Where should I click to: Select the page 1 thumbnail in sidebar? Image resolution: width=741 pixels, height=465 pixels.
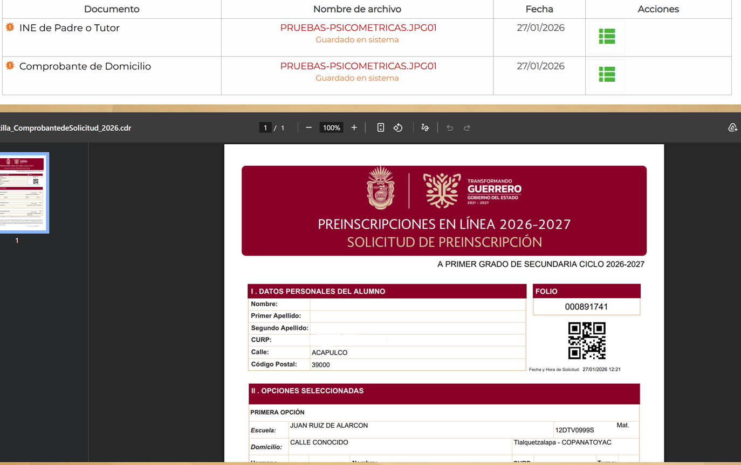(24, 192)
